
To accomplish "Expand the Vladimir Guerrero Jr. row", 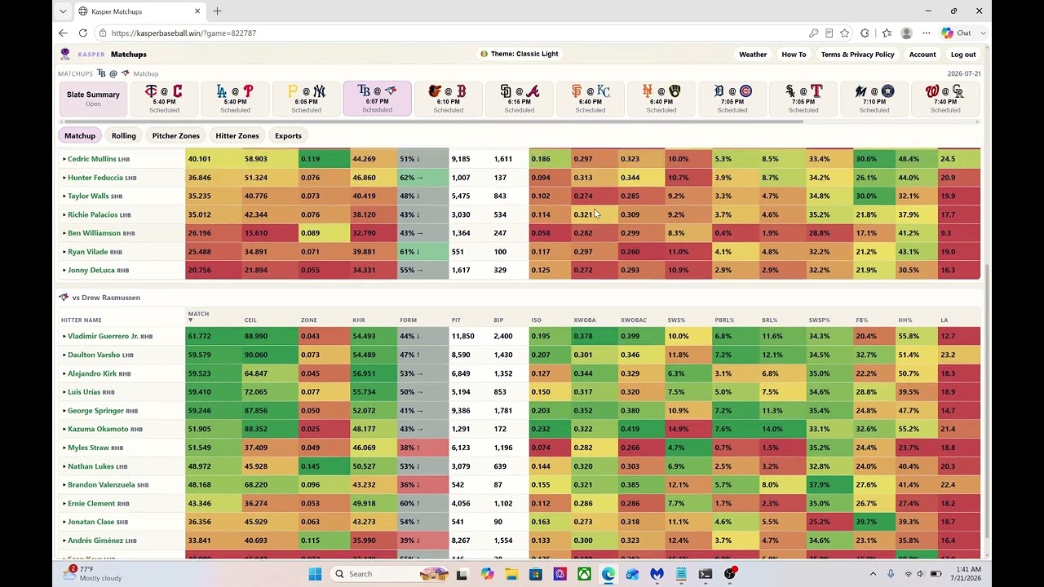I will point(64,336).
